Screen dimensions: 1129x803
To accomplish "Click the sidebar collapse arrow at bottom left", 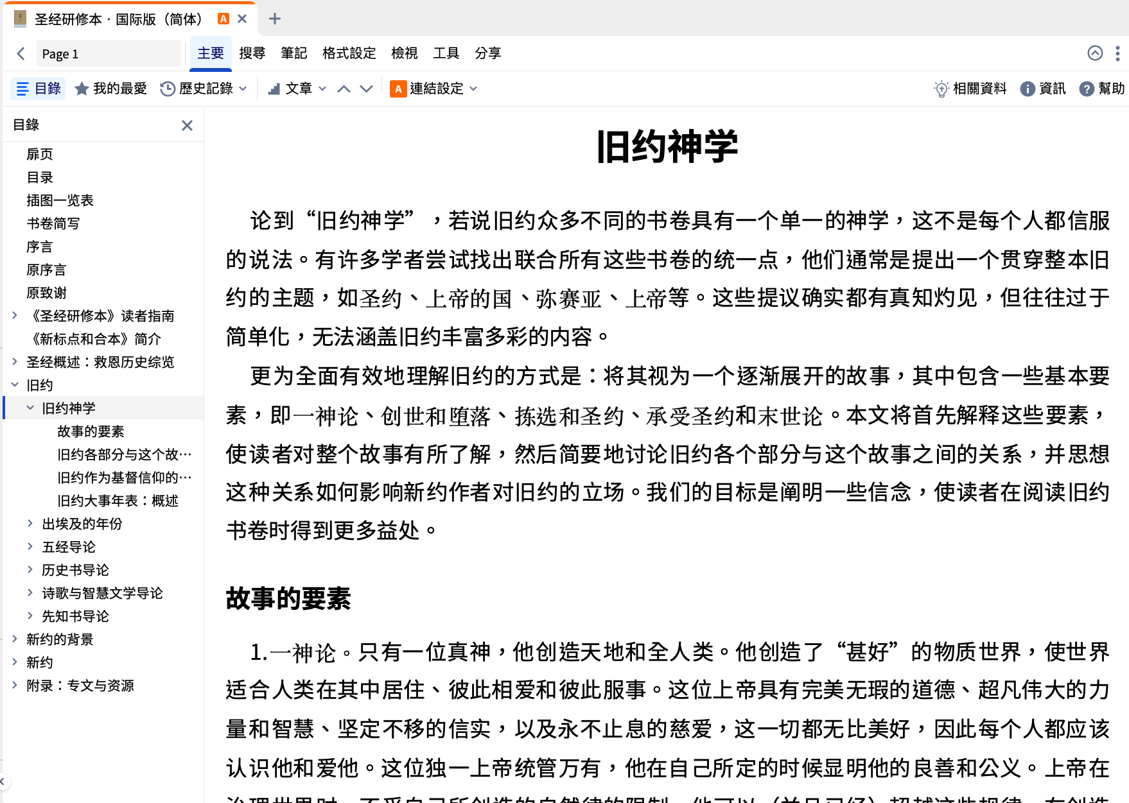I will click(x=3, y=781).
